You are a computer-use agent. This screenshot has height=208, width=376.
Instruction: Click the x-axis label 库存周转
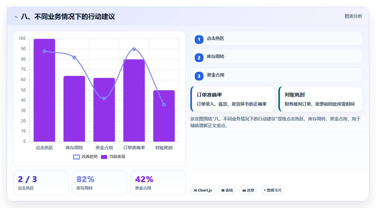74,148
